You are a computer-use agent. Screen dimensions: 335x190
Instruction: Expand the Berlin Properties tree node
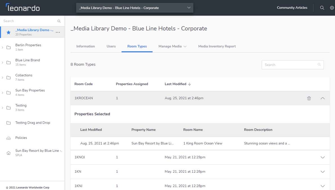2,47
